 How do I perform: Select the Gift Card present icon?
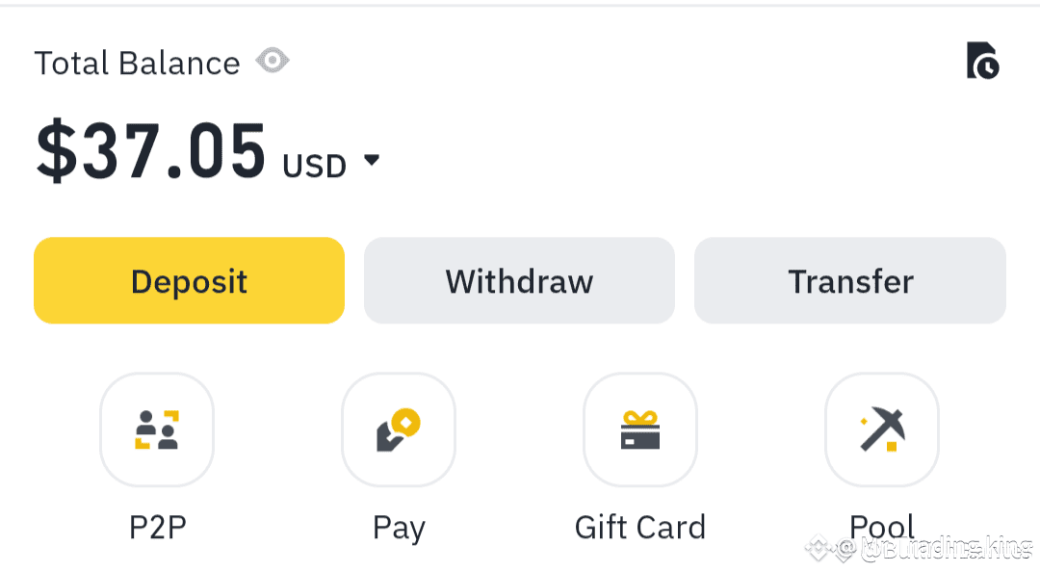tap(640, 430)
